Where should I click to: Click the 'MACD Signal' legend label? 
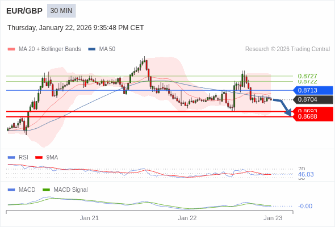[x=71, y=190]
